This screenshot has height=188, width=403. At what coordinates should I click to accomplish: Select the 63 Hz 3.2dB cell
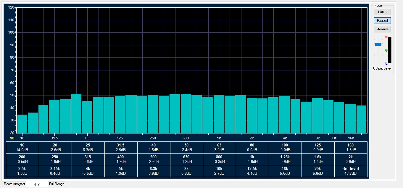tap(219, 147)
